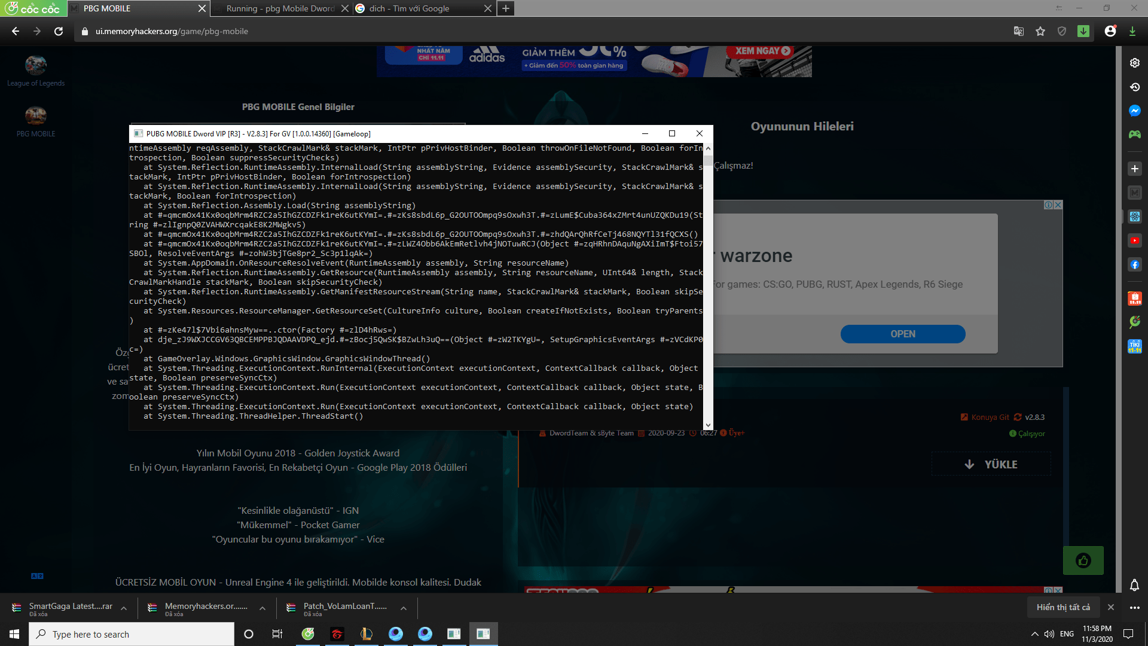Click the green thumbs-up like button
The image size is (1148, 646).
pos(1083,560)
